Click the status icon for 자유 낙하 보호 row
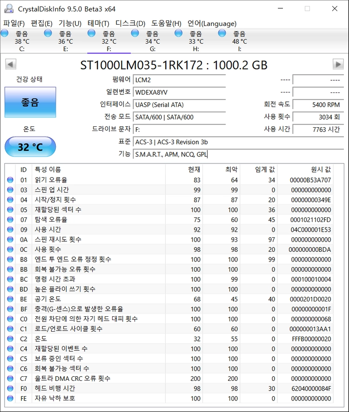This screenshot has height=412, width=349. (10, 399)
